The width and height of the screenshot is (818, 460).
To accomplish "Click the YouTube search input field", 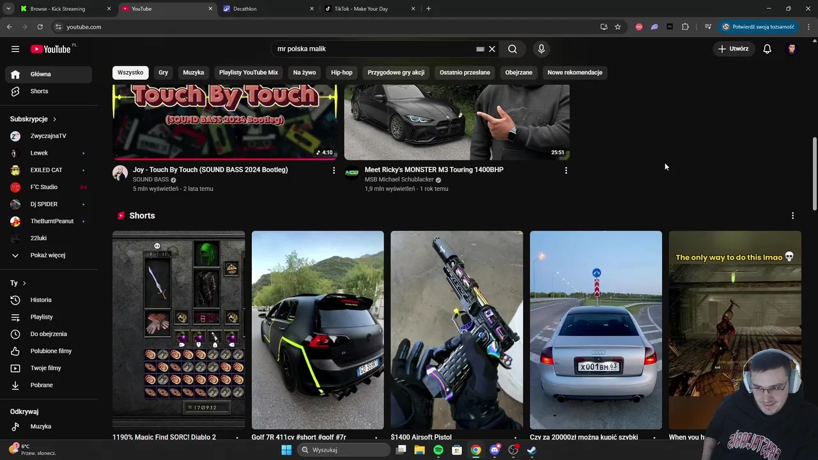I will (x=374, y=49).
